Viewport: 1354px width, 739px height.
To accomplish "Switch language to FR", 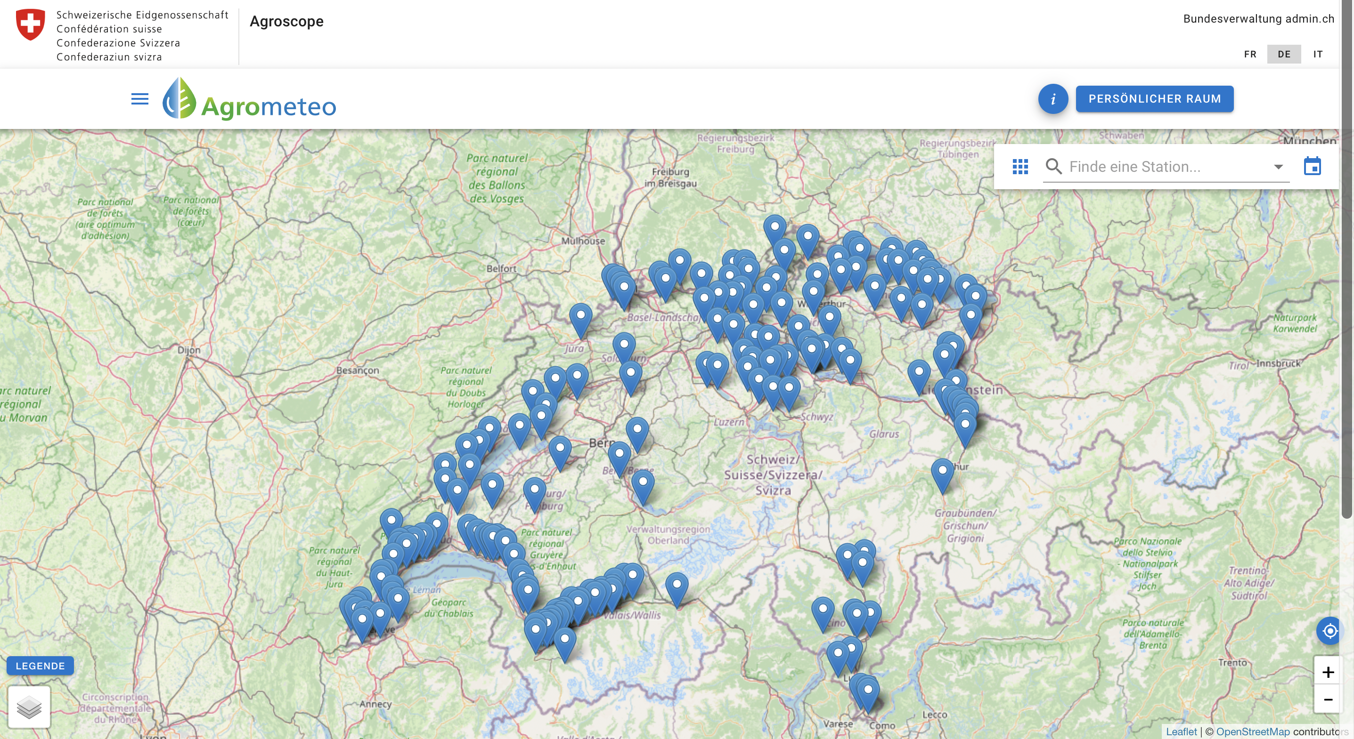I will [1250, 54].
